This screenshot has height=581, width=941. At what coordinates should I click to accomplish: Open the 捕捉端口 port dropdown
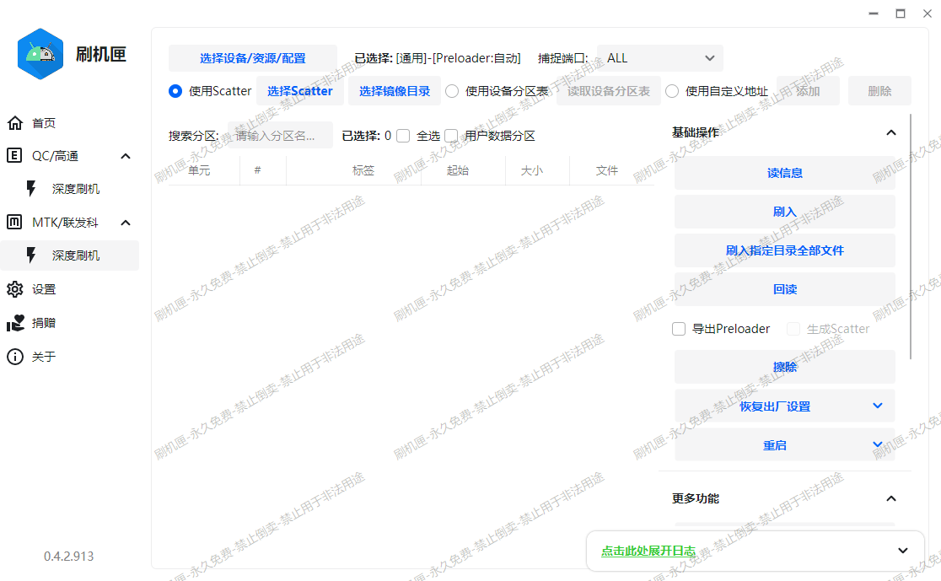click(x=659, y=57)
